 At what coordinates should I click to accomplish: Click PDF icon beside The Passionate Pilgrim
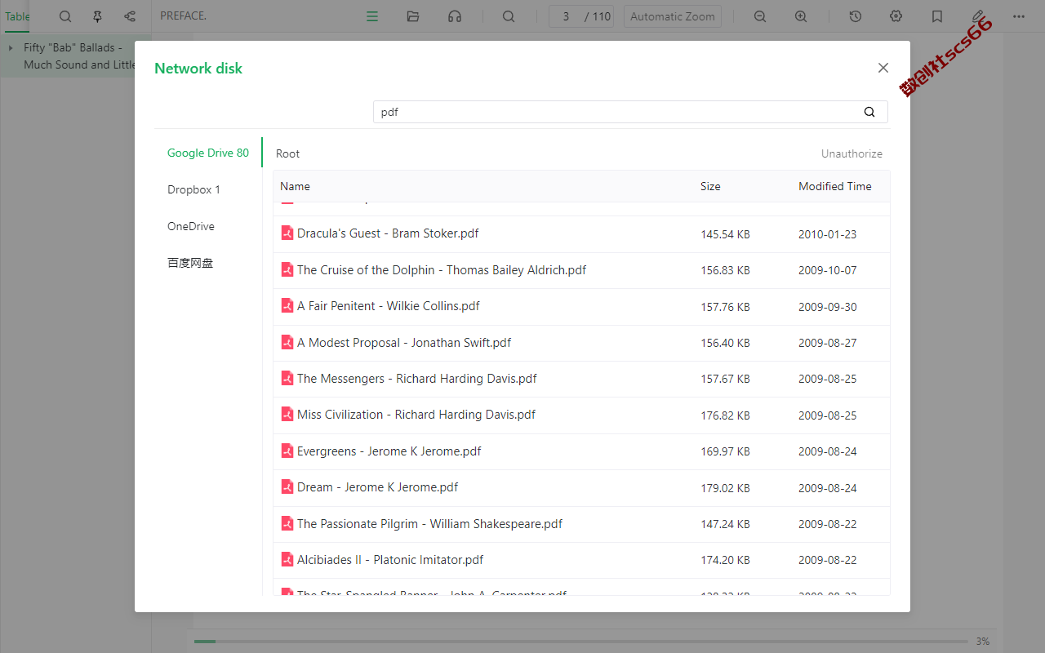(x=287, y=523)
